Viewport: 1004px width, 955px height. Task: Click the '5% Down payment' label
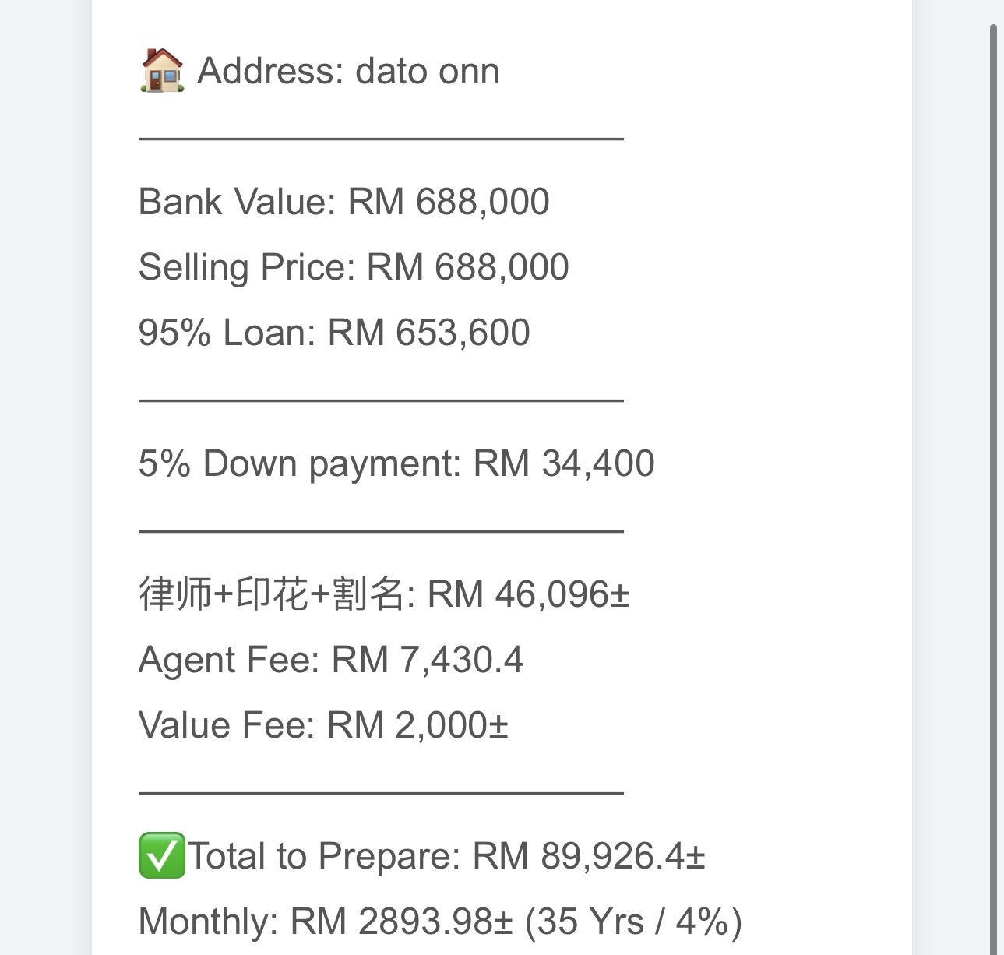click(x=299, y=463)
